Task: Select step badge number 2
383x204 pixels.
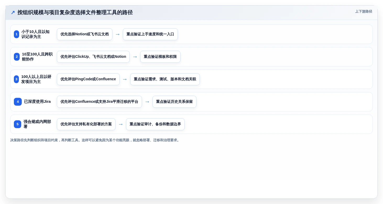Action: [17, 57]
